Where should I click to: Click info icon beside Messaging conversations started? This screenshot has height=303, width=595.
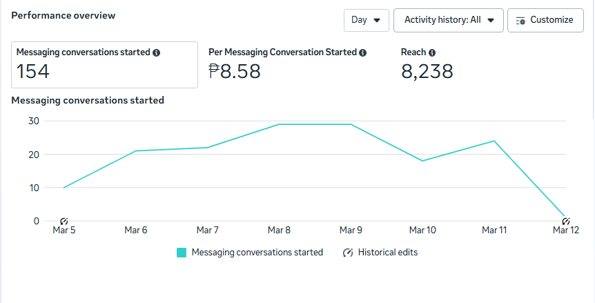coord(157,52)
